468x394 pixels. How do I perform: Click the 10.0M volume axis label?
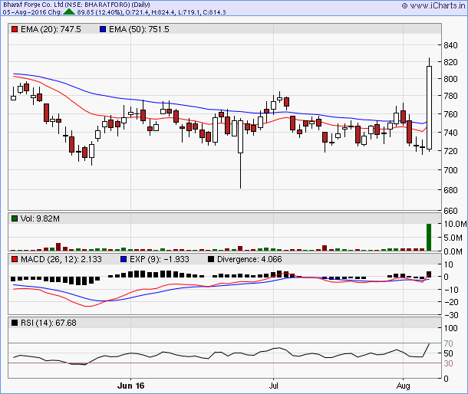pos(455,224)
